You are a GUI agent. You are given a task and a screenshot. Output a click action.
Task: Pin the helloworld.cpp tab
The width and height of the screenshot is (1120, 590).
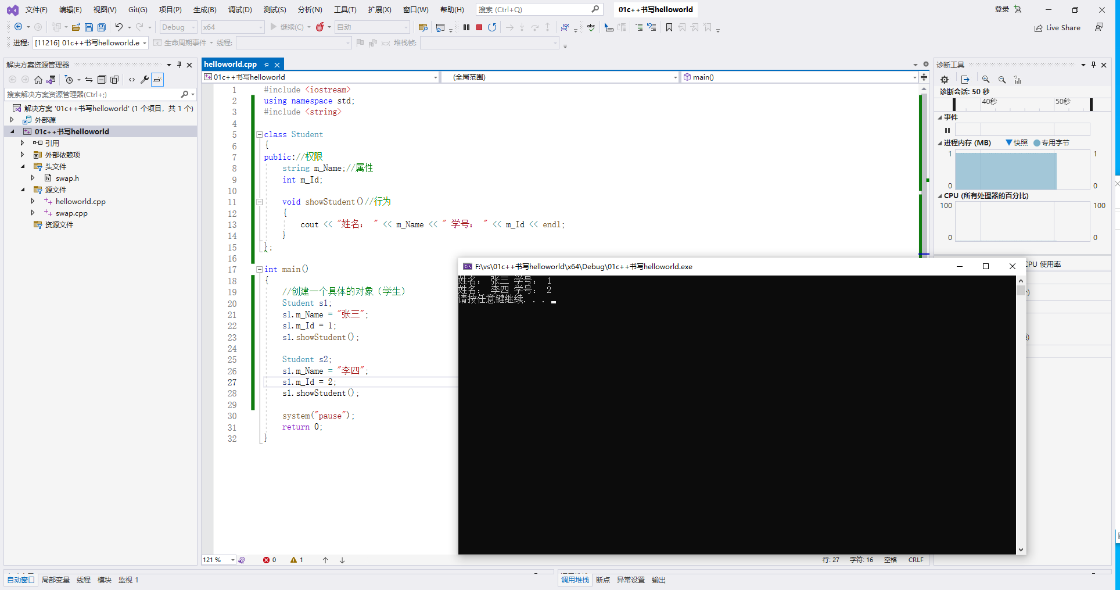coord(266,65)
